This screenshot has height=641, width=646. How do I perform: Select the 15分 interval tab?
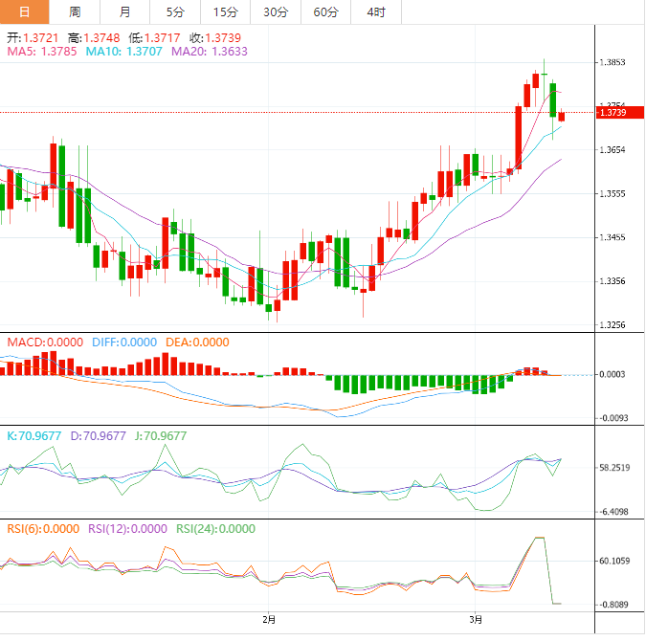pos(225,12)
